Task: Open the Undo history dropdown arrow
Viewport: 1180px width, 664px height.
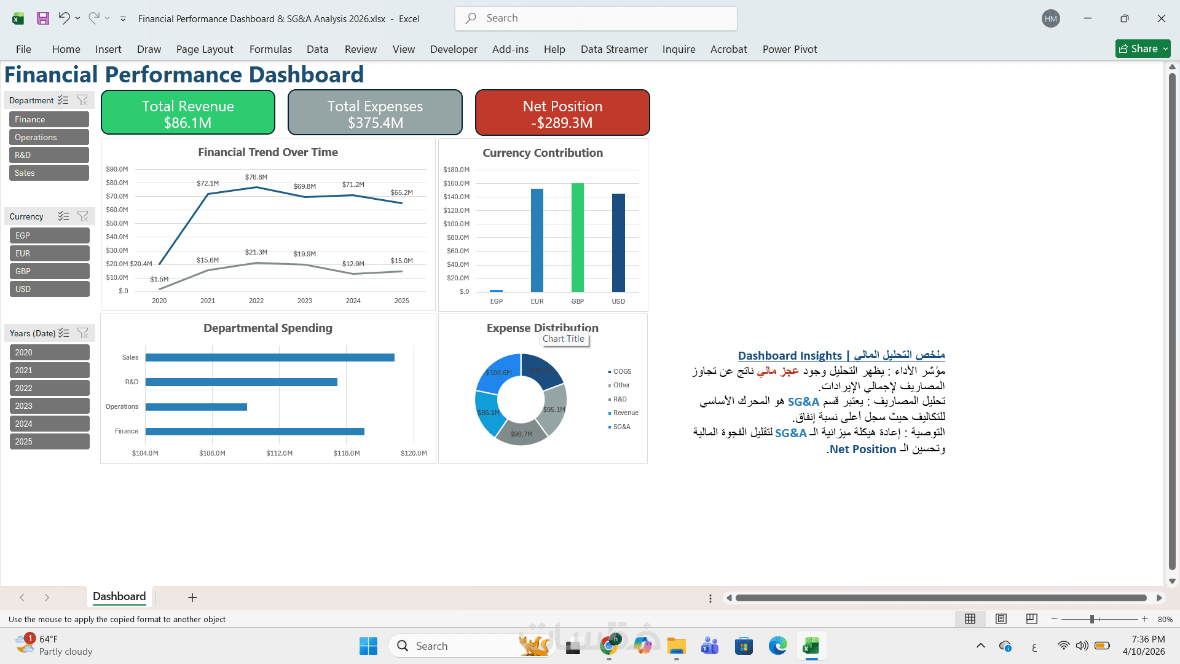Action: [x=78, y=18]
